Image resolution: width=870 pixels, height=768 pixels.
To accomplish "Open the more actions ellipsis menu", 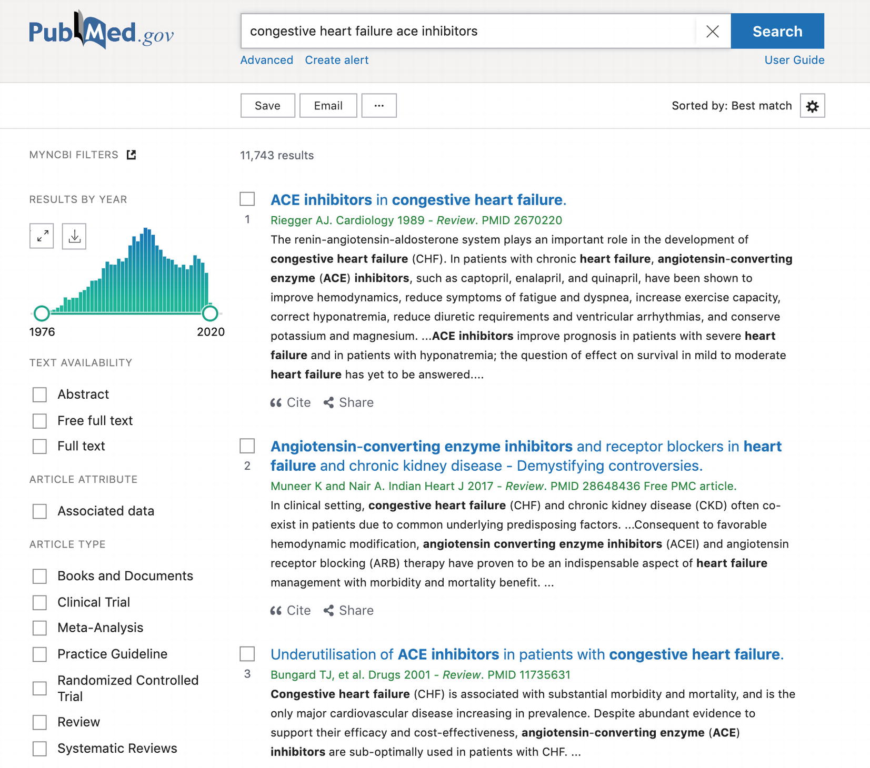I will [379, 106].
